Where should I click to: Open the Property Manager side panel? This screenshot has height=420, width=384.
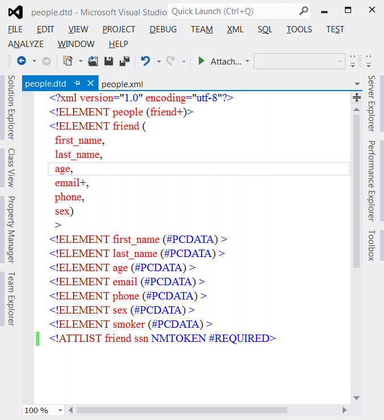(11, 230)
